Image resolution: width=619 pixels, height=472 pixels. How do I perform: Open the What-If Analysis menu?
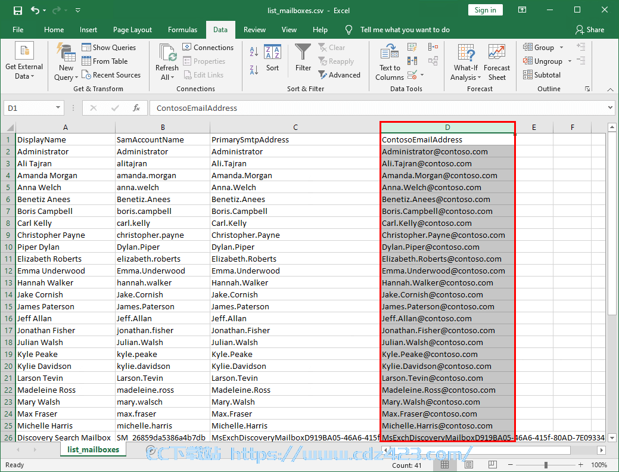(465, 73)
